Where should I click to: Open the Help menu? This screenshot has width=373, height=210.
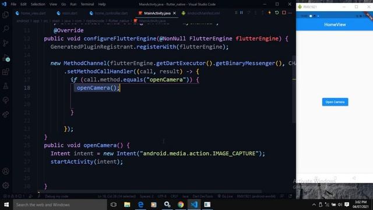[102, 4]
